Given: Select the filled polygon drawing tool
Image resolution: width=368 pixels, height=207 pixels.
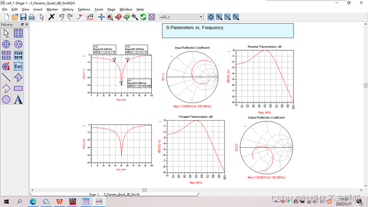Looking at the screenshot, I should (18, 78).
